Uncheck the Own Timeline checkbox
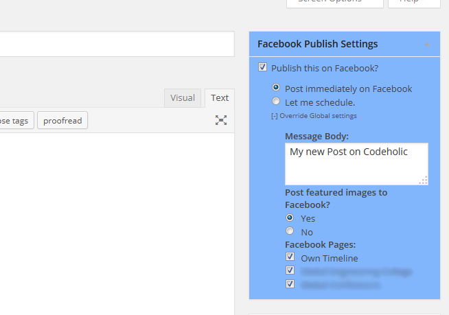Viewport: 449px width, 315px height. click(x=290, y=256)
